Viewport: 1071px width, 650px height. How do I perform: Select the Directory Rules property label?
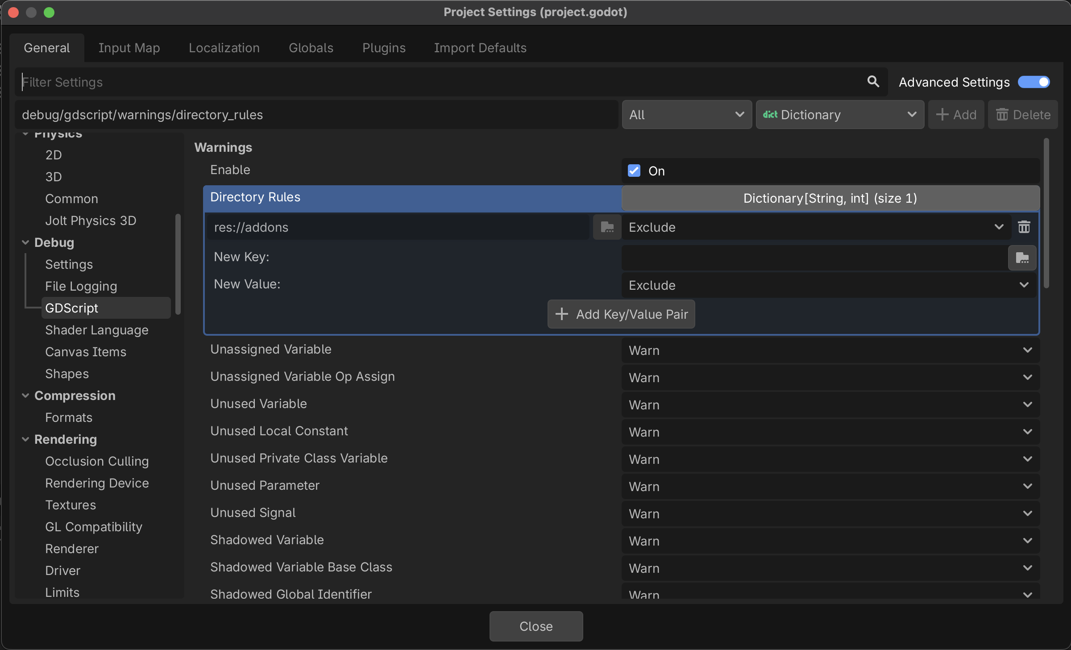[255, 197]
